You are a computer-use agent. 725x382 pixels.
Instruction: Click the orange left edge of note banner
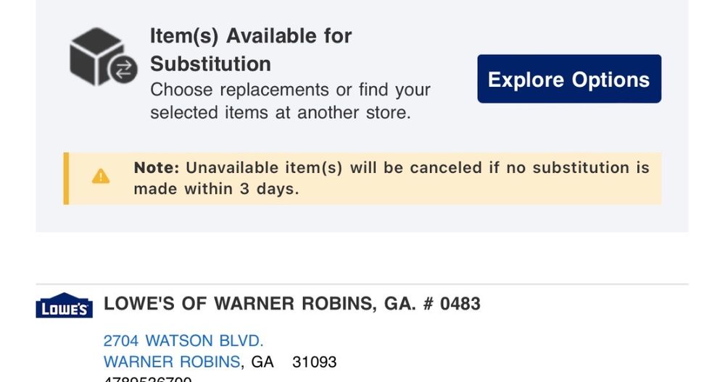click(66, 178)
